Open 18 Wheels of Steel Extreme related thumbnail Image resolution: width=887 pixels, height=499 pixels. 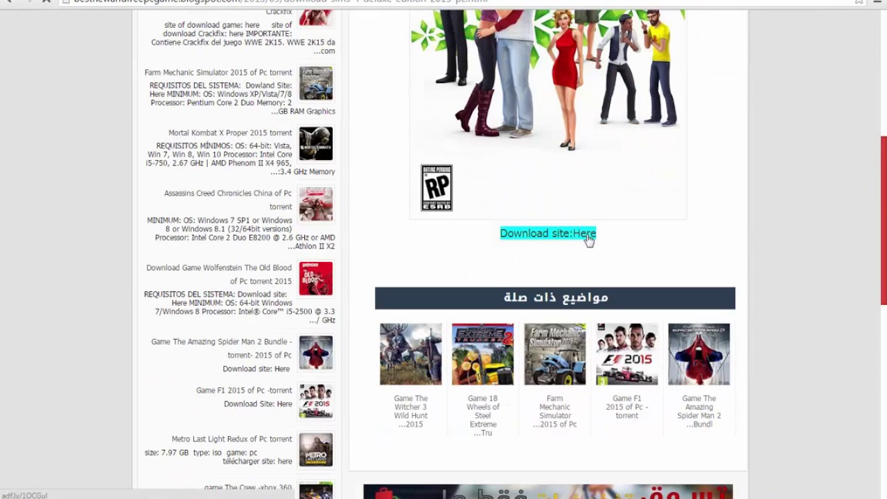[483, 354]
